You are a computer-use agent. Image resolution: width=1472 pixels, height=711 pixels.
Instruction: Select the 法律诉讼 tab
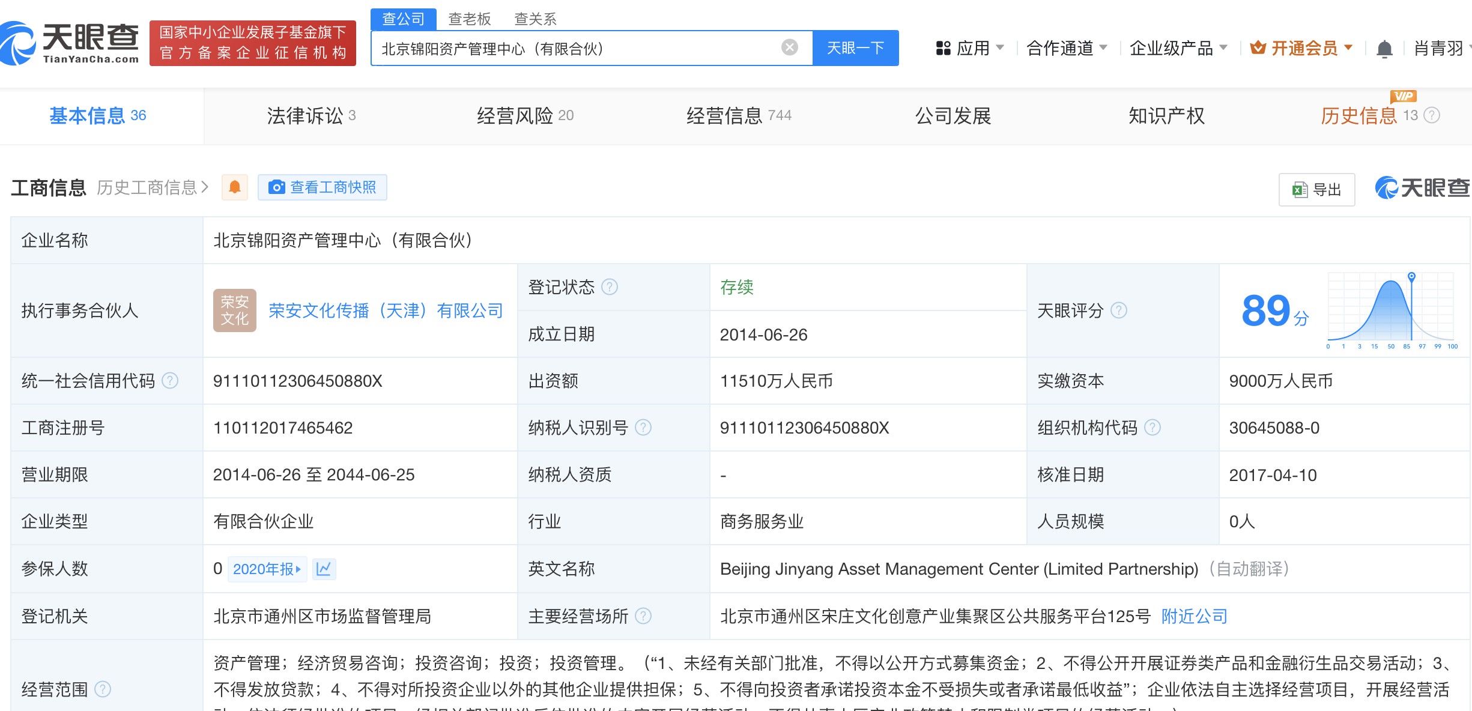[311, 115]
